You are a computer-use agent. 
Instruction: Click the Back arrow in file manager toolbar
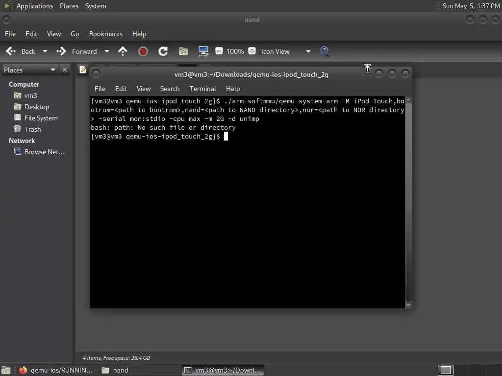(x=11, y=51)
